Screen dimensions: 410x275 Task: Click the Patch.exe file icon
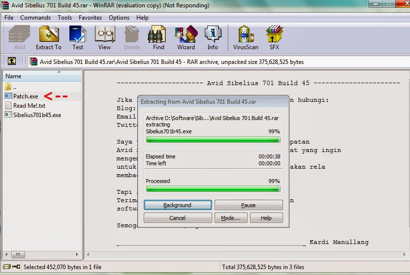click(8, 96)
